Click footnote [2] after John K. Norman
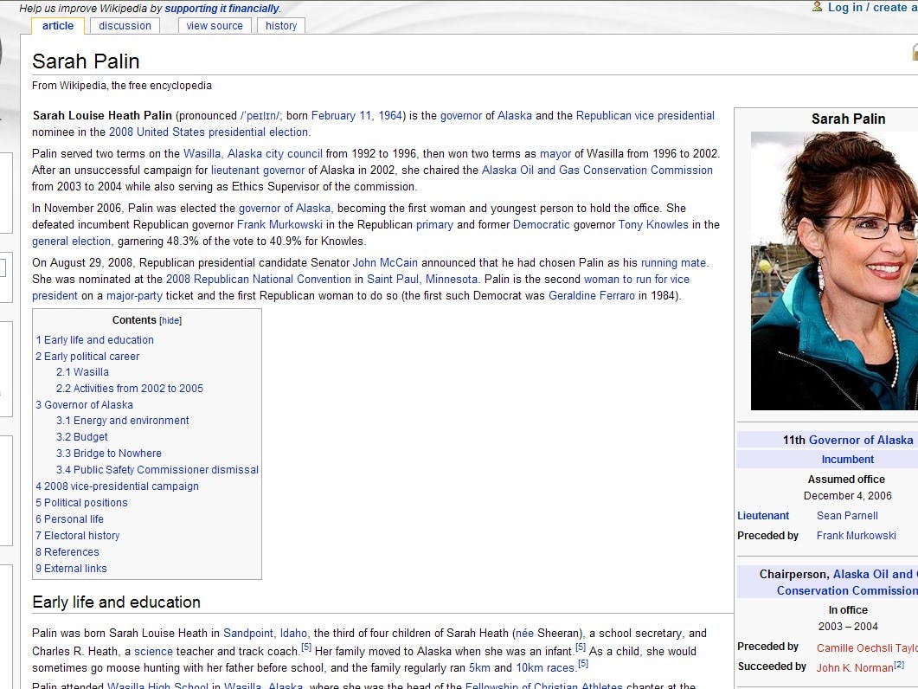 point(899,665)
